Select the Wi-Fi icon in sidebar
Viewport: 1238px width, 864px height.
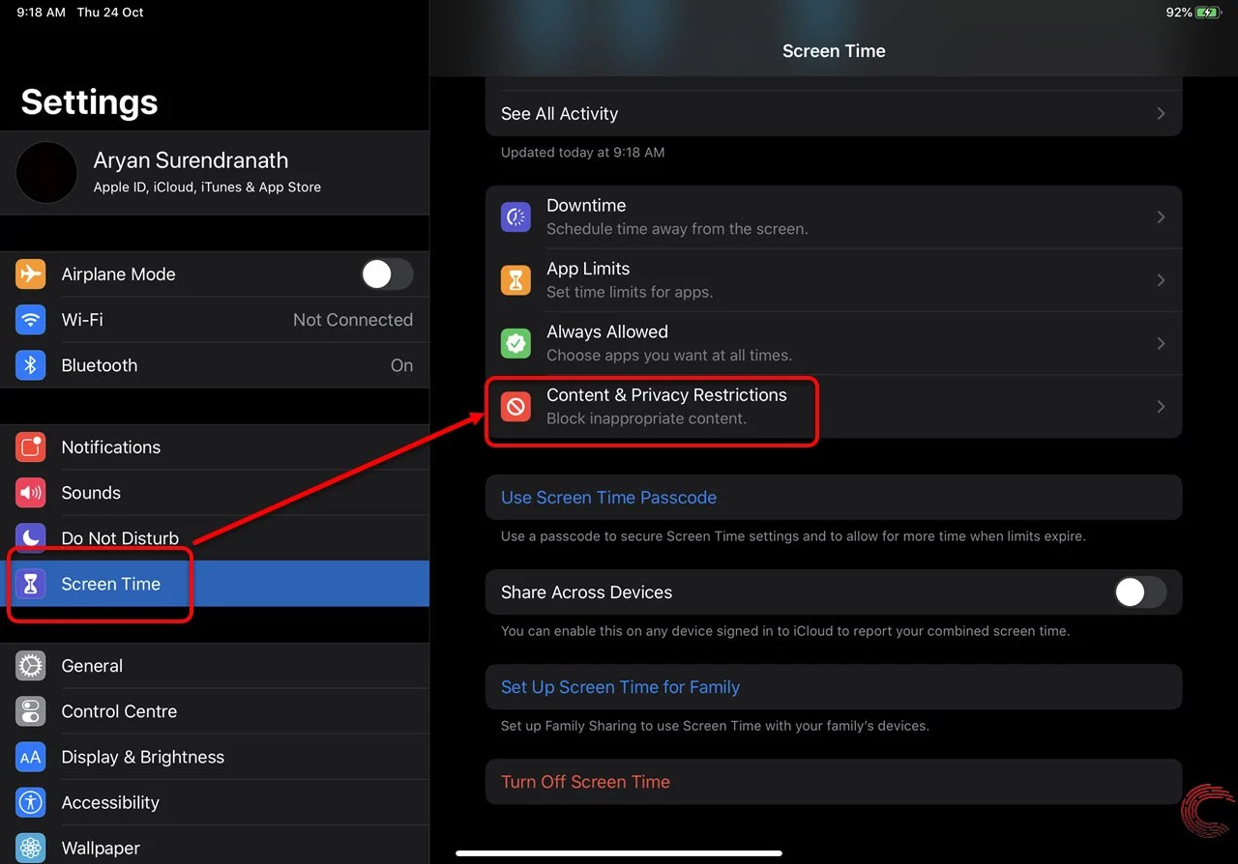coord(30,320)
